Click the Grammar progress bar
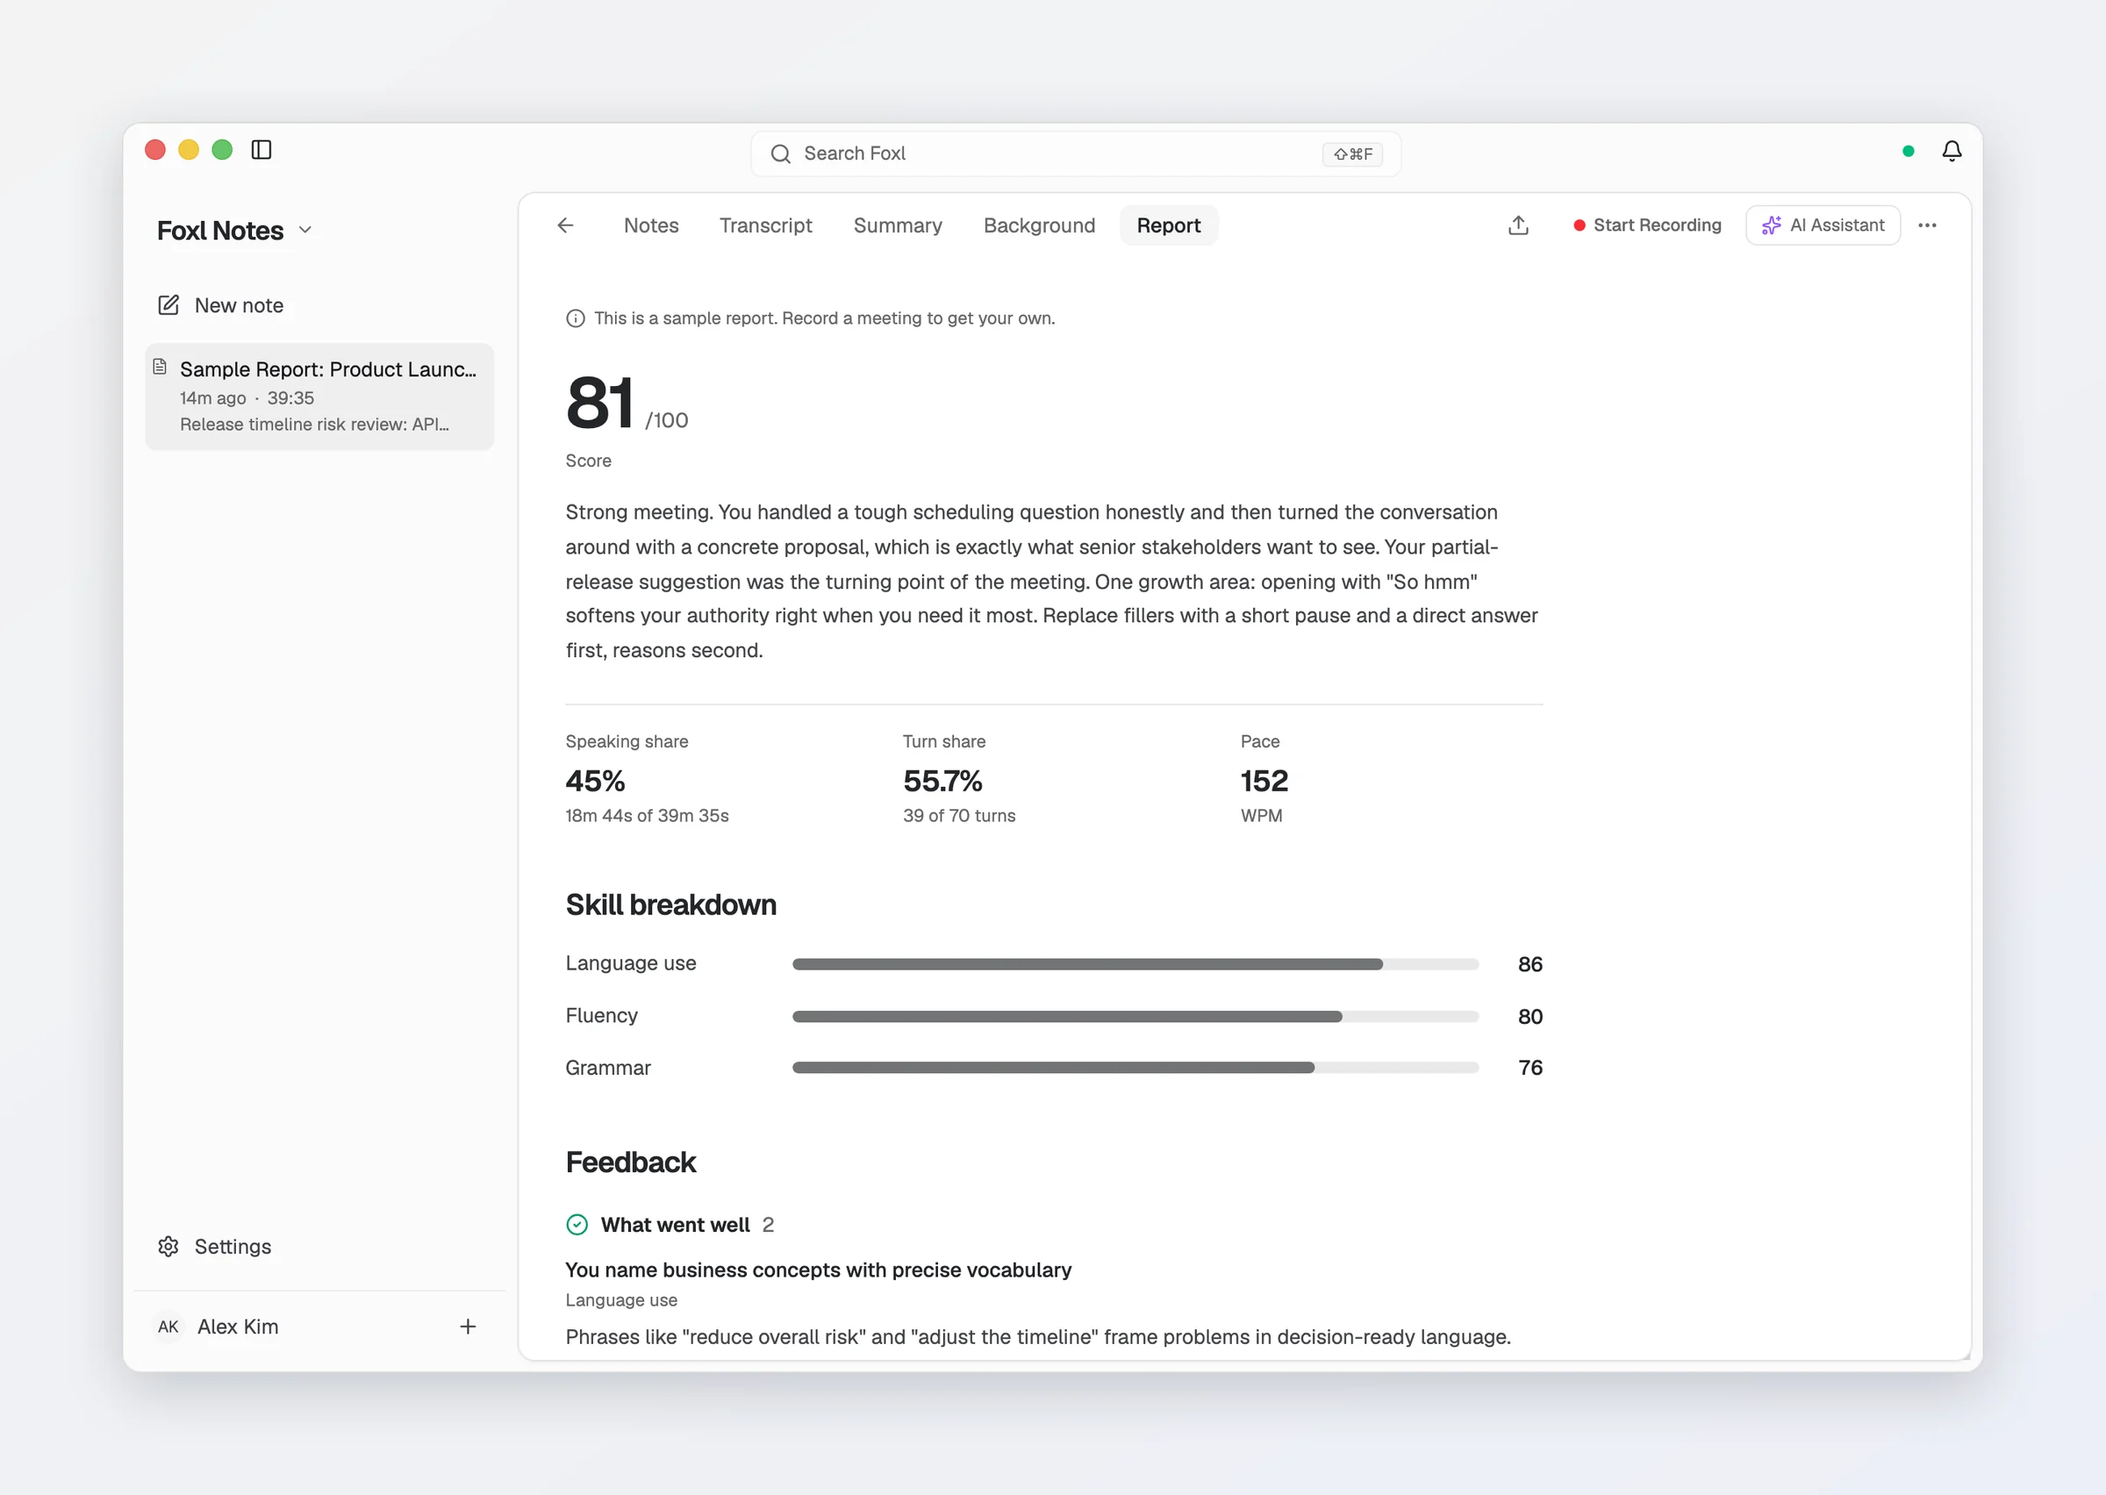The width and height of the screenshot is (2106, 1495). (x=1135, y=1068)
